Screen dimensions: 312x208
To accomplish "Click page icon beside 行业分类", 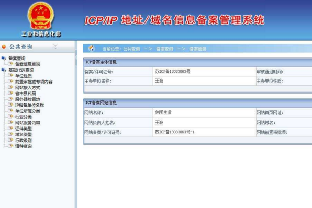I will pyautogui.click(x=10, y=117).
